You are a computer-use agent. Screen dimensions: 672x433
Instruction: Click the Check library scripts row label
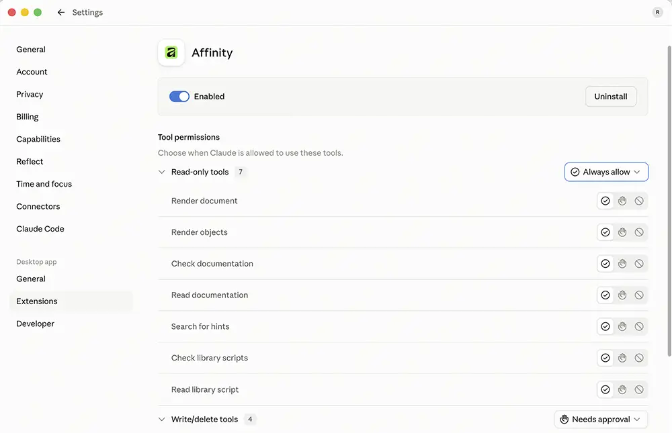click(210, 358)
